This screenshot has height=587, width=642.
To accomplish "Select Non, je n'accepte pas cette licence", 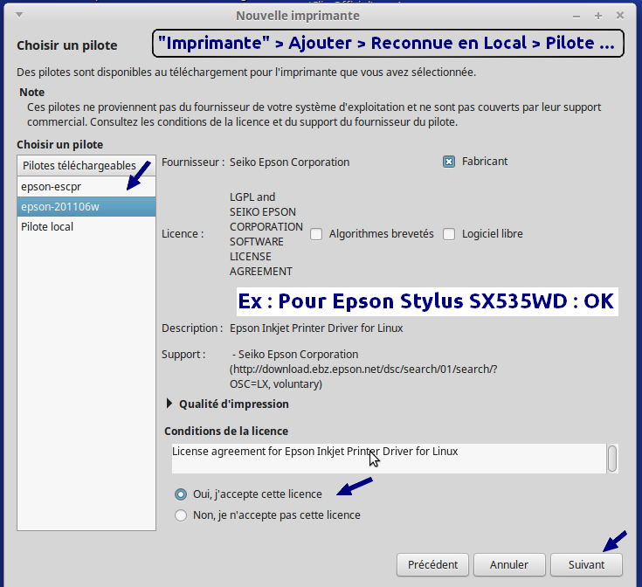I will pos(181,515).
